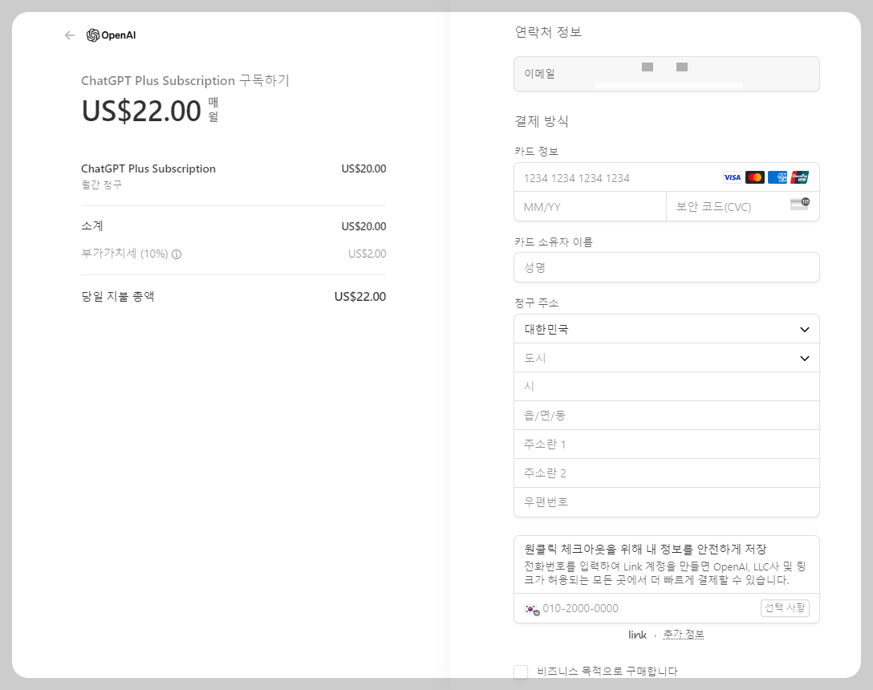Click the 카드 소유자 이름 label
Image resolution: width=873 pixels, height=690 pixels.
(554, 242)
